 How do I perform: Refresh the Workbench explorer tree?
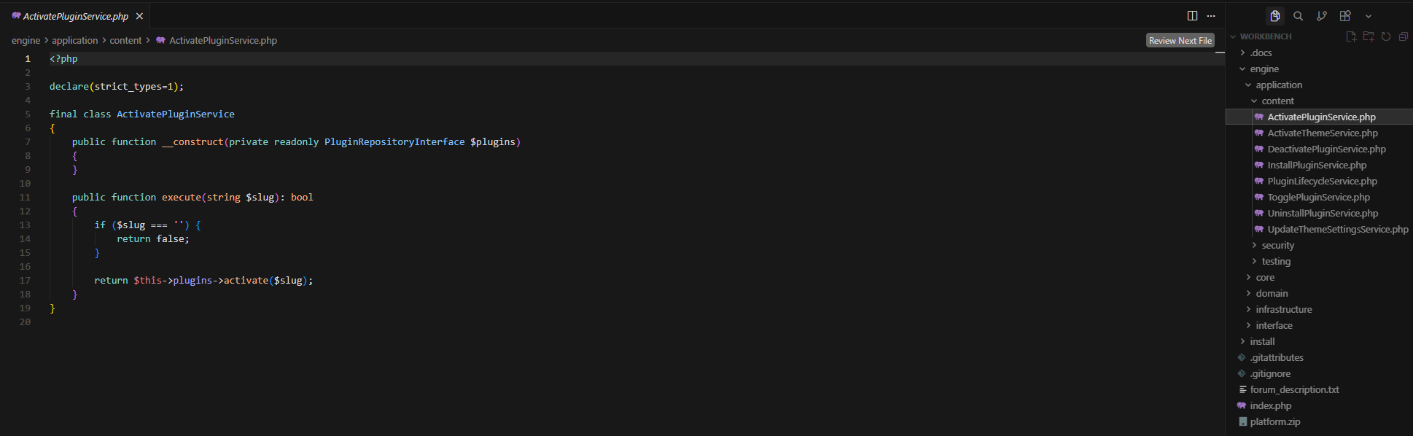1386,36
